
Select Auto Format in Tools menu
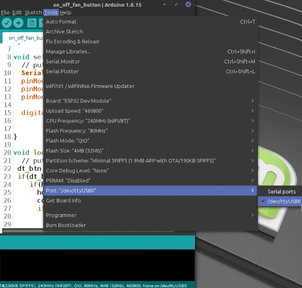tap(151, 22)
